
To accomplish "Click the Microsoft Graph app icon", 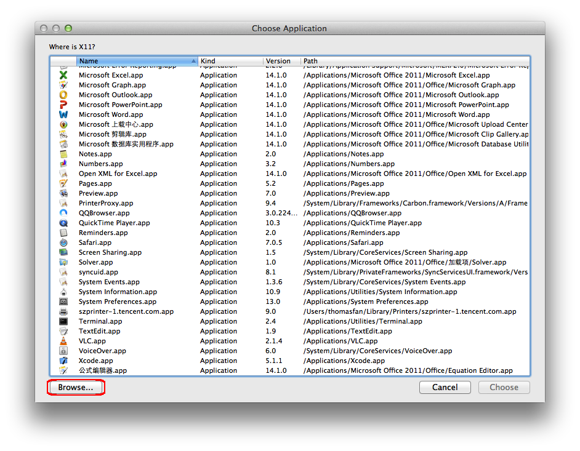I will pyautogui.click(x=63, y=85).
